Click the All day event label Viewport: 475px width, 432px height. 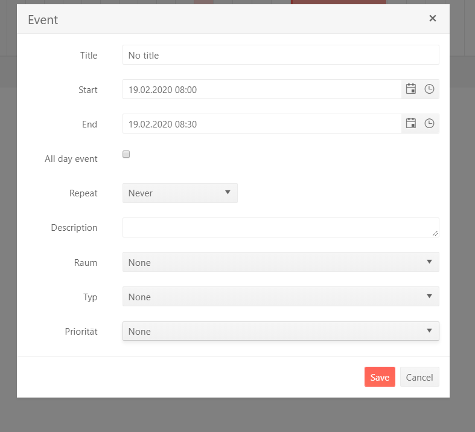(x=71, y=159)
